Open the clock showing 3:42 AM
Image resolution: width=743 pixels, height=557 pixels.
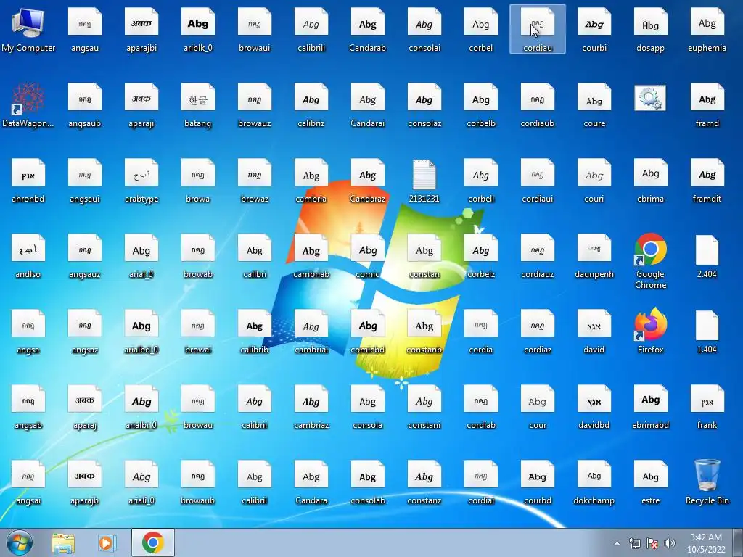(706, 542)
